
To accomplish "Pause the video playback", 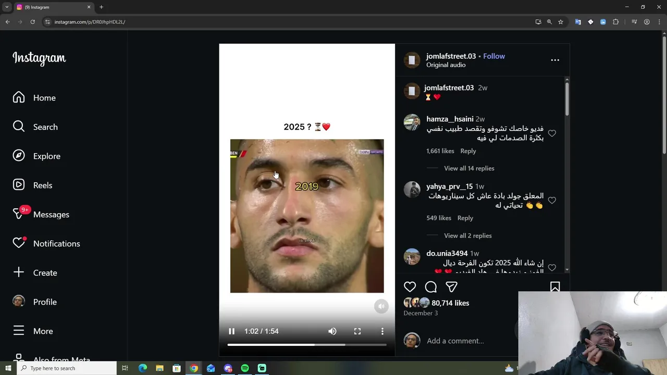I will point(232,331).
